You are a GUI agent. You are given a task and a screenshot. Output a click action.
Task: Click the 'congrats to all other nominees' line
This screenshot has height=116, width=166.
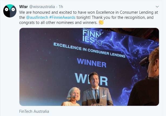click(58, 23)
